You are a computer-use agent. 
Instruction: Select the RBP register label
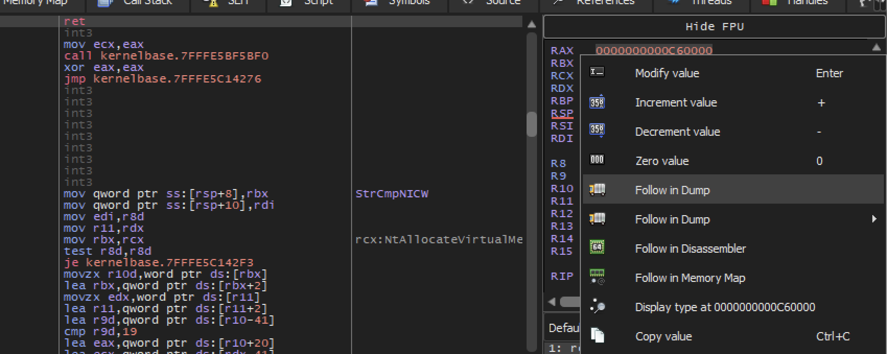click(562, 101)
